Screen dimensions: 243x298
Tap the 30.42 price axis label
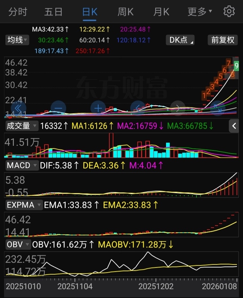16,85
